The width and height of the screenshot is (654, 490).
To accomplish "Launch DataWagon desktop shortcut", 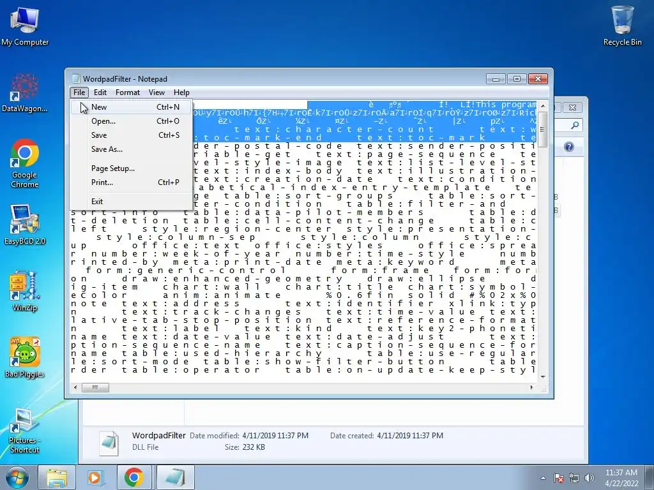I will [x=25, y=93].
